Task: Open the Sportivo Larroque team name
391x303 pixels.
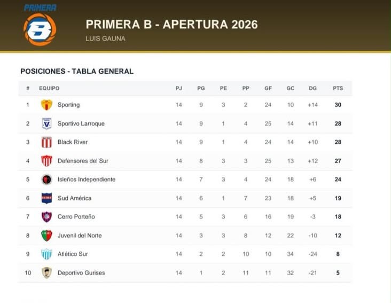Action: (x=81, y=123)
